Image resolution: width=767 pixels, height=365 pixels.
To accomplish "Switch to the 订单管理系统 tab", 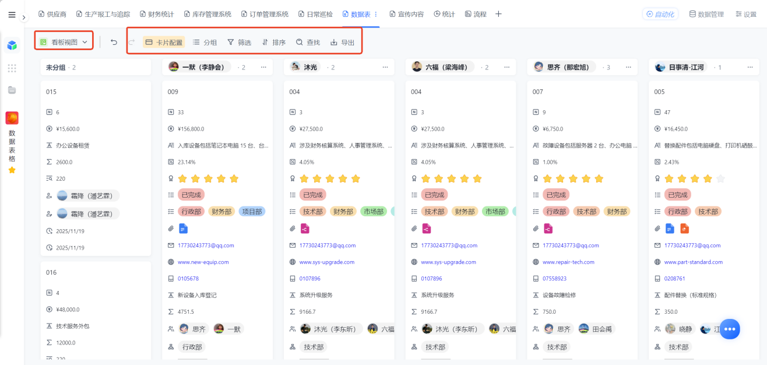I will pyautogui.click(x=264, y=14).
